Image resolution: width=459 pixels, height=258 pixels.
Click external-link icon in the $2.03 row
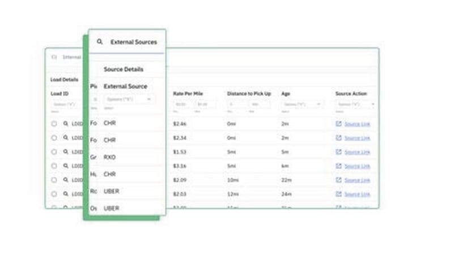click(x=338, y=194)
